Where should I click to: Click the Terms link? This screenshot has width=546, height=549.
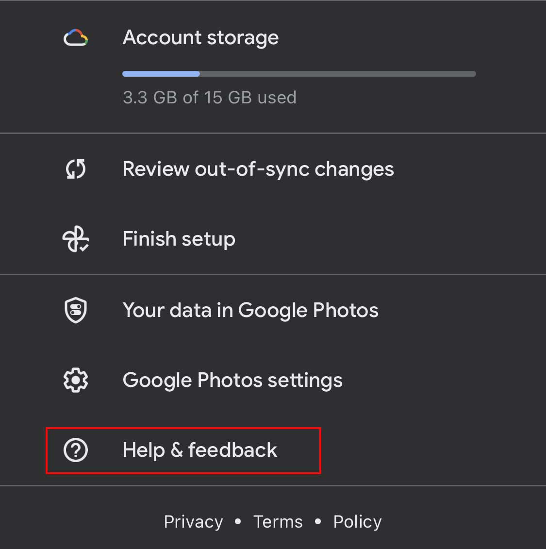pyautogui.click(x=278, y=522)
